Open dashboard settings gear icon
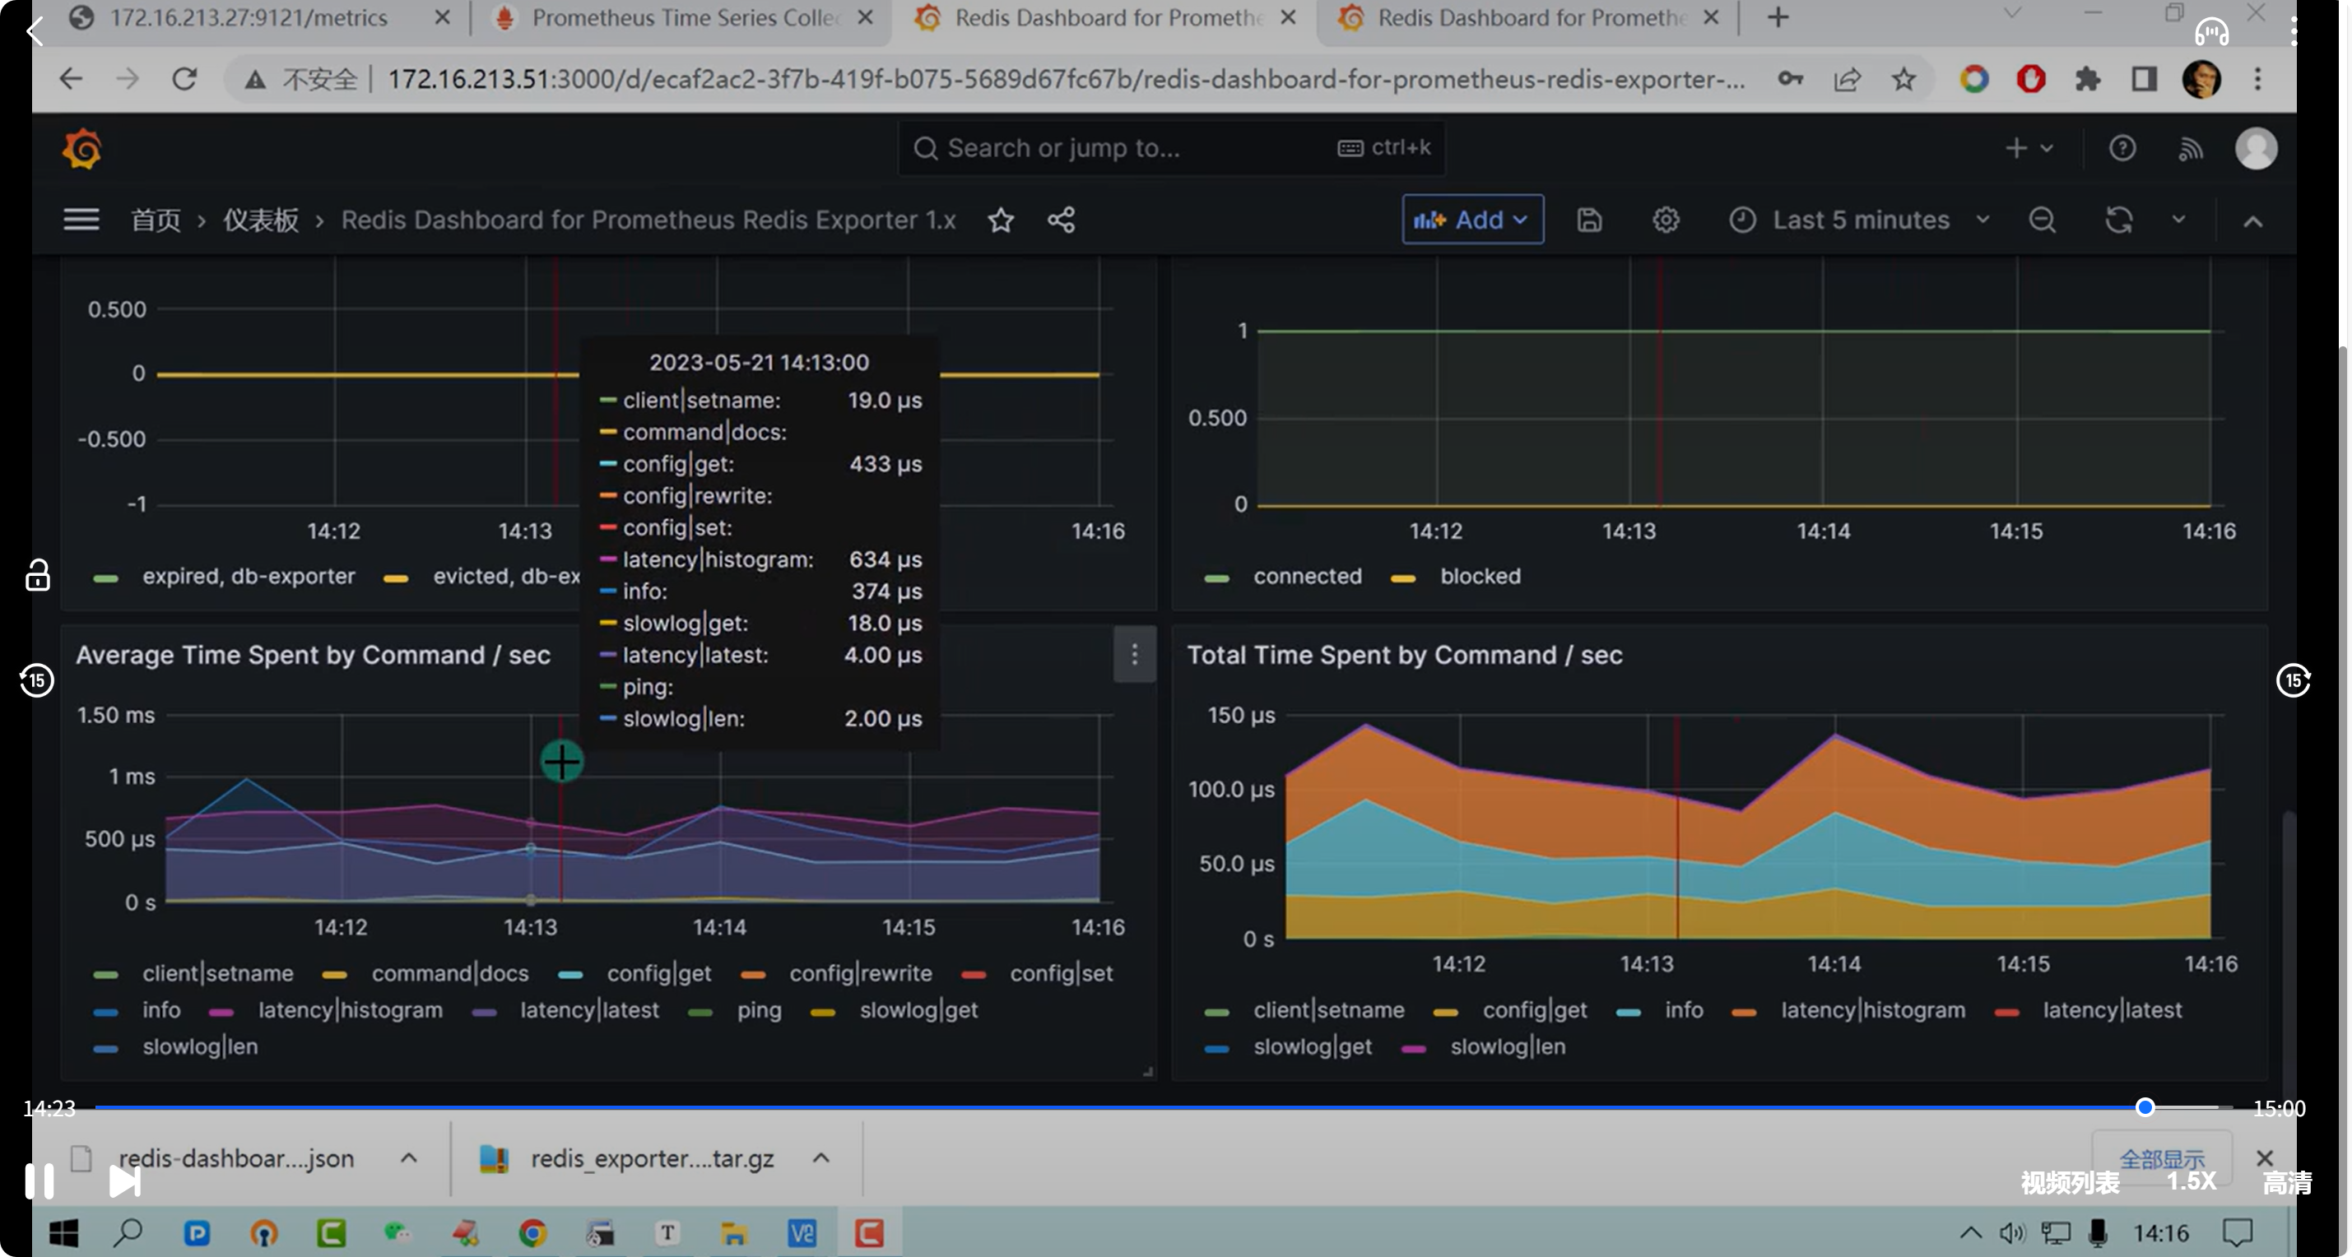The width and height of the screenshot is (2352, 1257). click(x=1666, y=220)
